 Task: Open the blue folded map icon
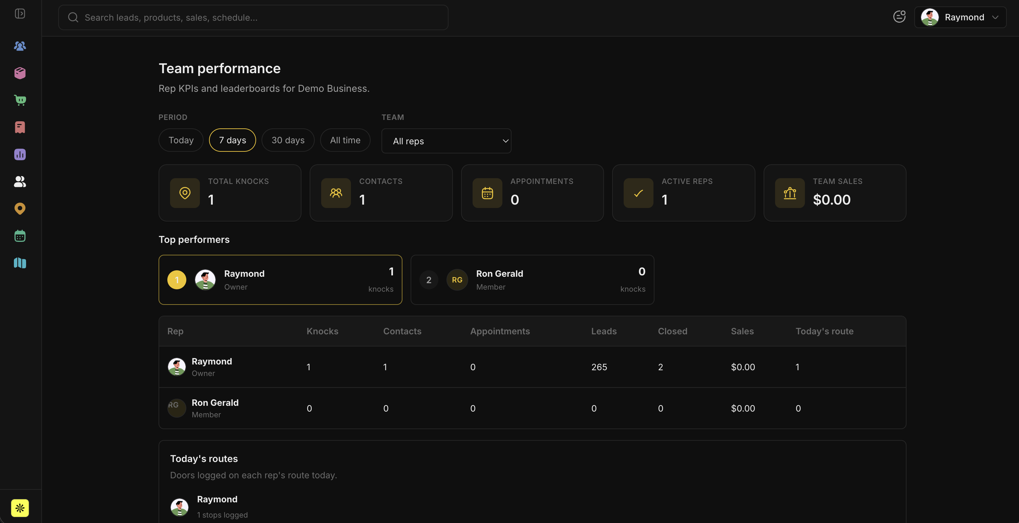pyautogui.click(x=20, y=263)
